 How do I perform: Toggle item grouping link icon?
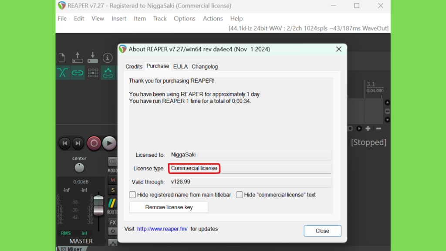pyautogui.click(x=78, y=73)
